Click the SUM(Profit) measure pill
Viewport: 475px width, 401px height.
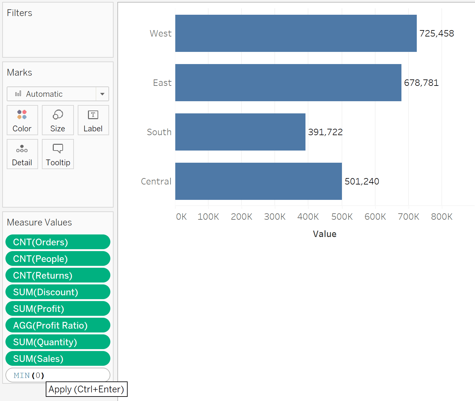tap(58, 309)
